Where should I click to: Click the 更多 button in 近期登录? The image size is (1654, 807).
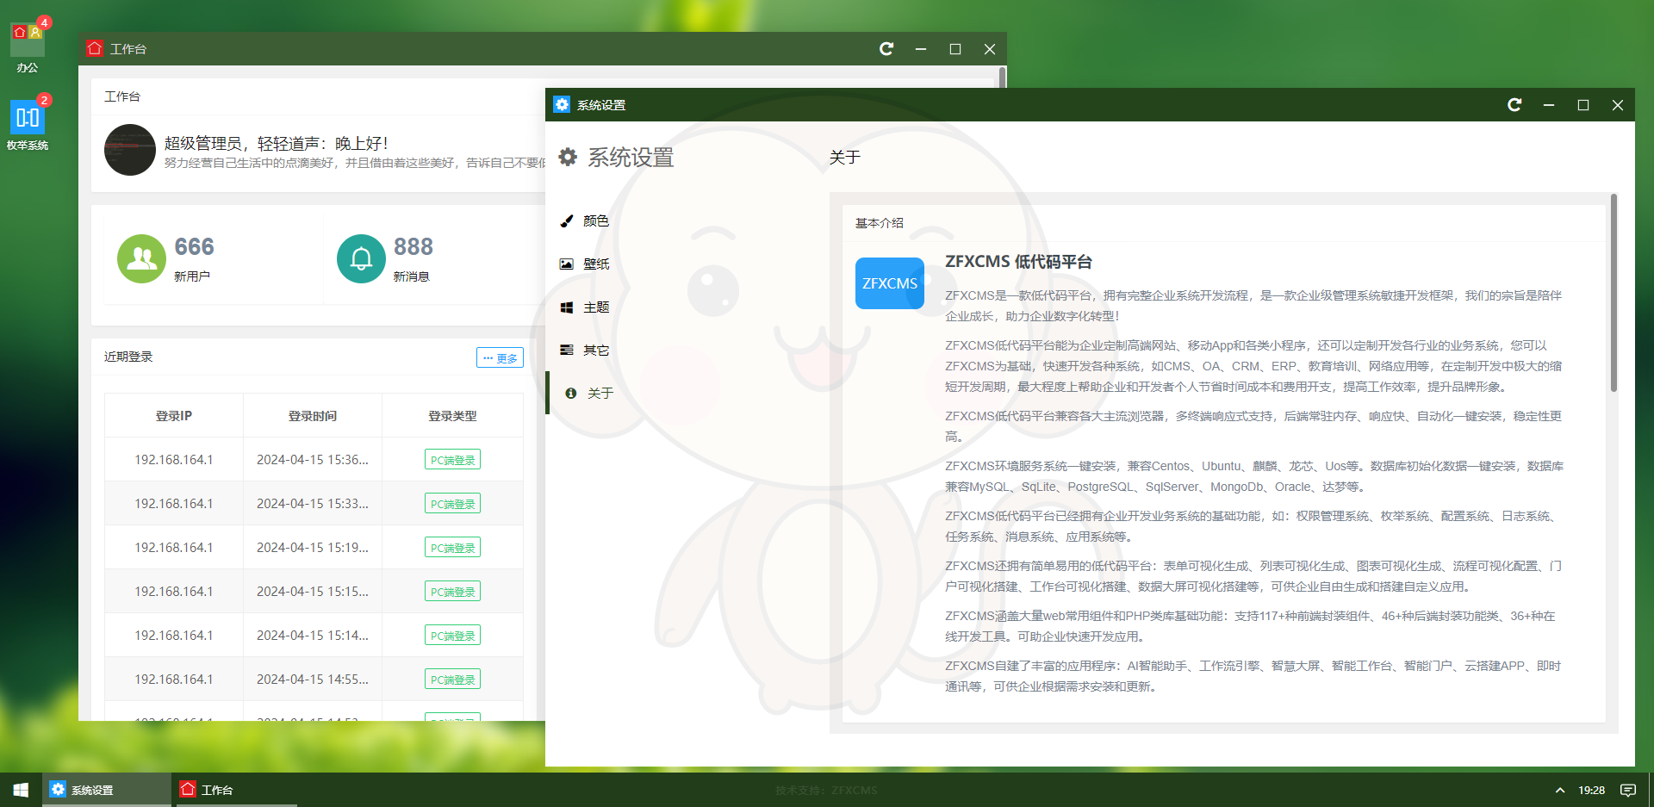(x=500, y=357)
